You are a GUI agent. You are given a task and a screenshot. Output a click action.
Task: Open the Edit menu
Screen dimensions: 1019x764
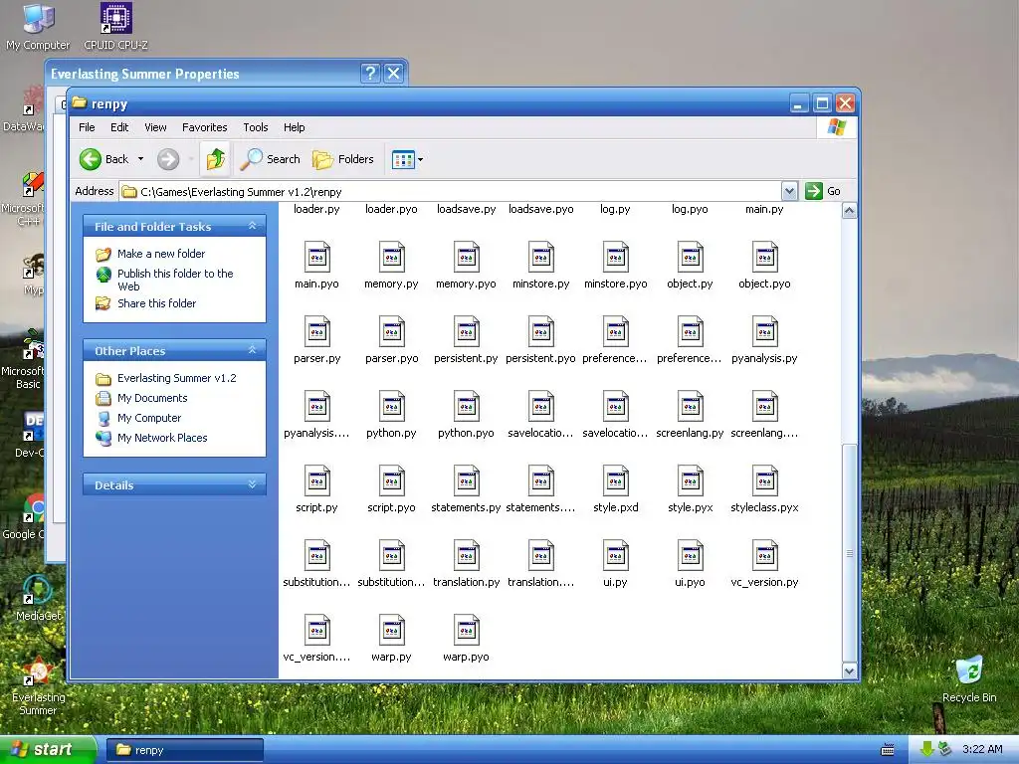point(119,127)
